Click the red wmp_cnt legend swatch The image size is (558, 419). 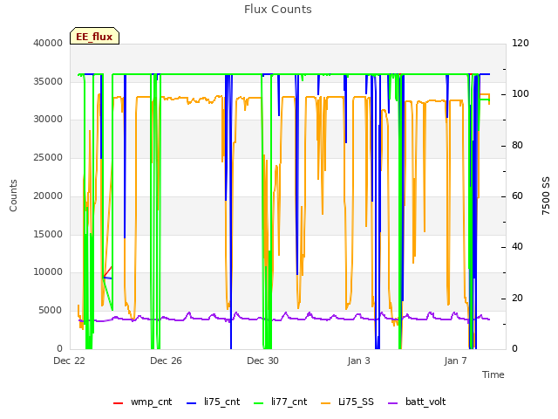coord(118,403)
